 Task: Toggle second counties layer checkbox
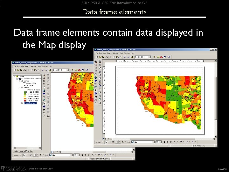[x=22, y=88]
